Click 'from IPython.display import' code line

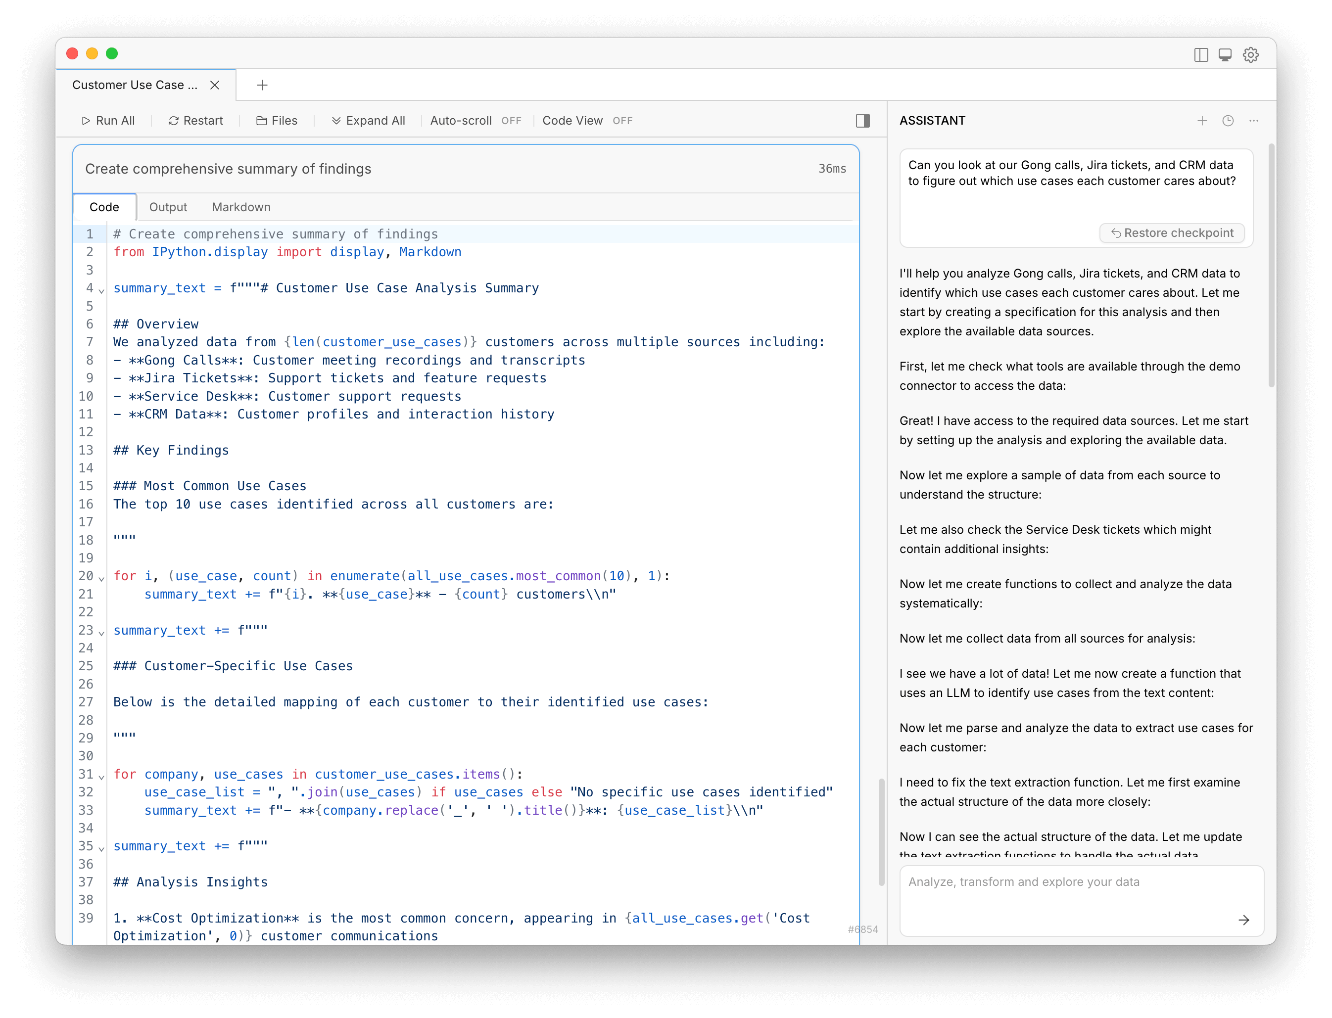(287, 252)
